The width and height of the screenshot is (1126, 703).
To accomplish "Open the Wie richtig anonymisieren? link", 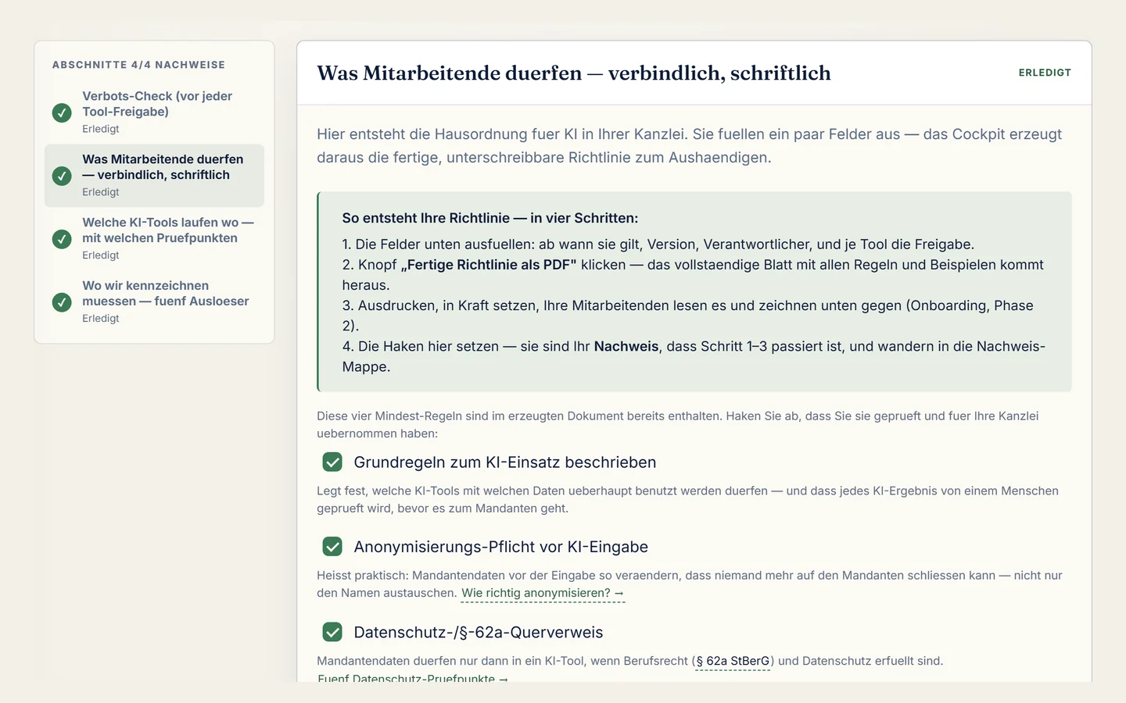I will pos(543,594).
